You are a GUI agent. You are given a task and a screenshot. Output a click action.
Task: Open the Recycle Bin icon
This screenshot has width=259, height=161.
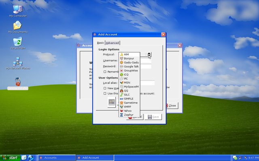point(18,43)
